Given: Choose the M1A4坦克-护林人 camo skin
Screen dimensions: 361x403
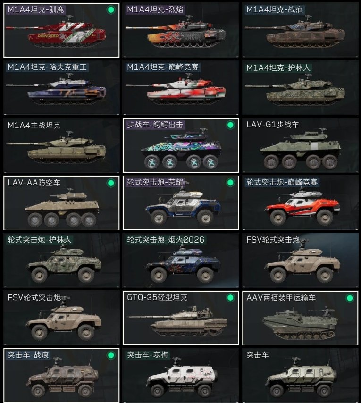Looking at the screenshot, I should [x=300, y=88].
